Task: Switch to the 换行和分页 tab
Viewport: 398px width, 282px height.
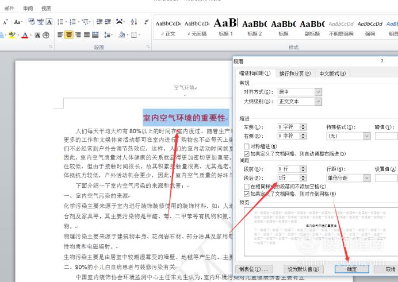Action: pos(295,74)
